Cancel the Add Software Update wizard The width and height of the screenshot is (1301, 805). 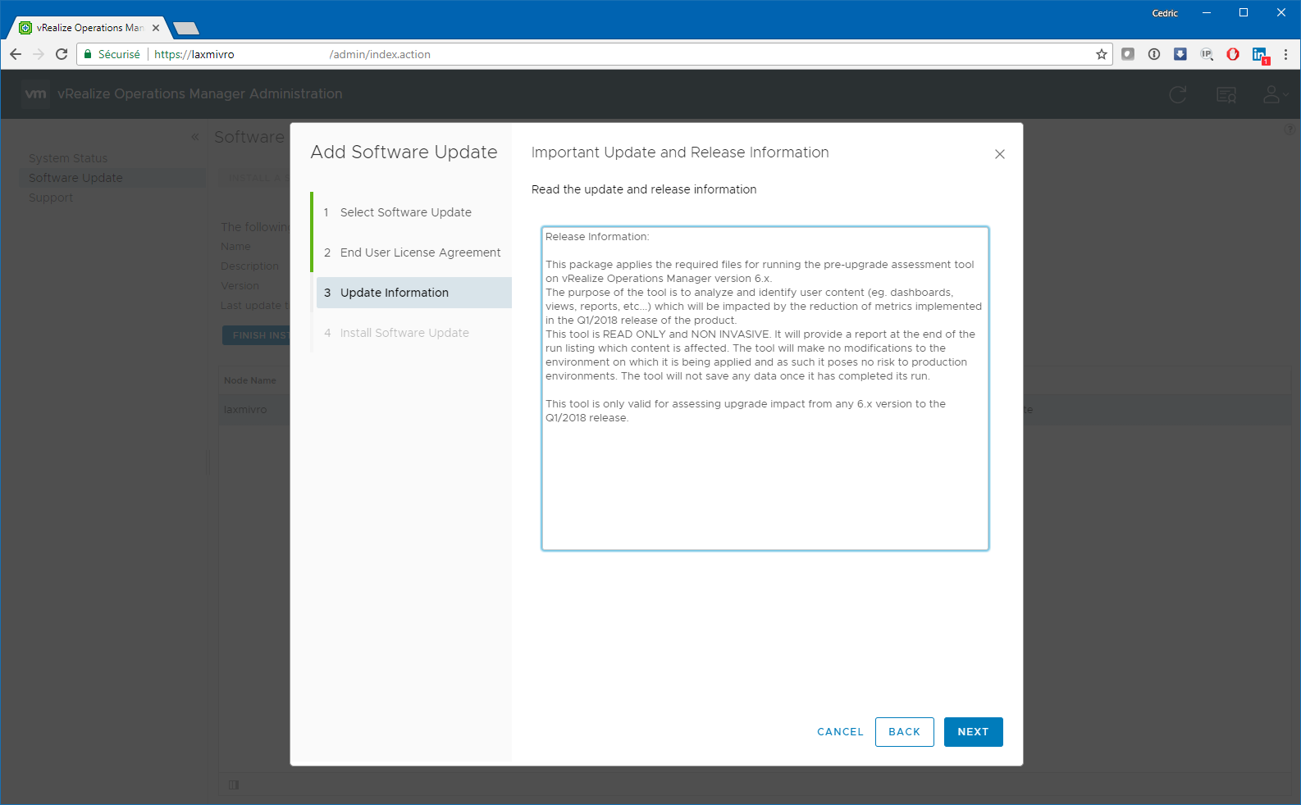point(840,732)
